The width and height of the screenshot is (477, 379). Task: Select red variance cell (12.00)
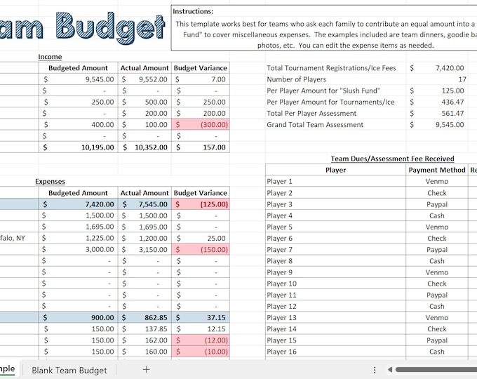201,340
